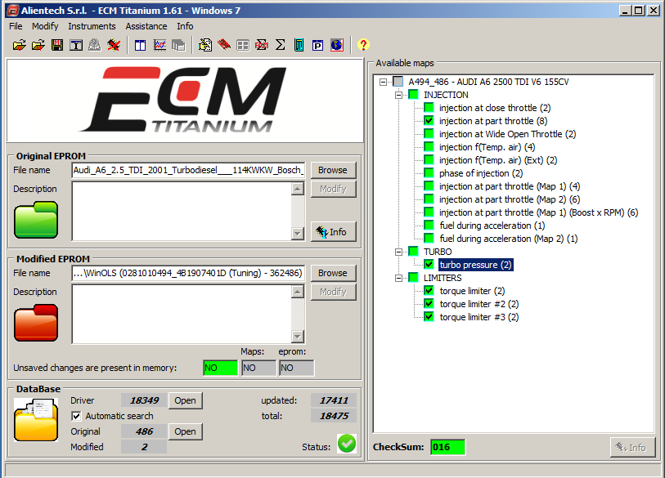Check 'injection at close throttle (2)' box
The width and height of the screenshot is (665, 478).
[x=429, y=108]
